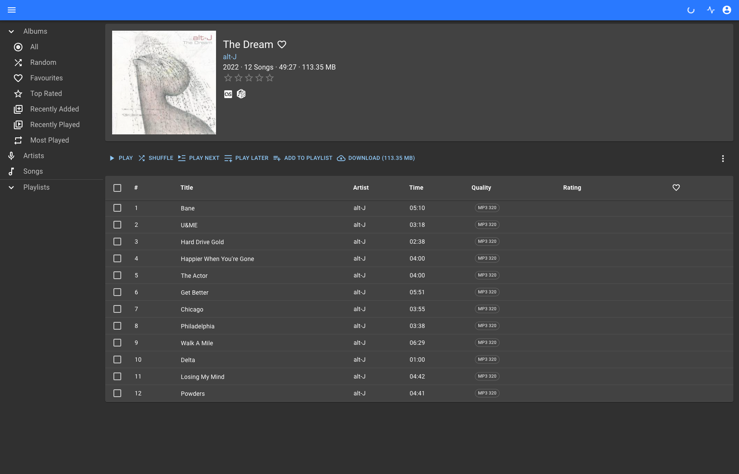Check the box for The Actor
Image resolution: width=739 pixels, height=474 pixels.
pyautogui.click(x=117, y=275)
